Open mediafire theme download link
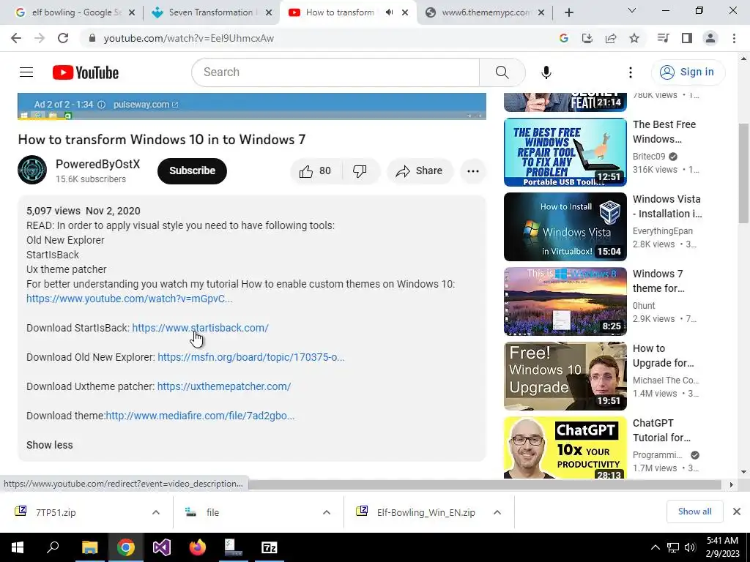The width and height of the screenshot is (750, 562). click(x=200, y=416)
